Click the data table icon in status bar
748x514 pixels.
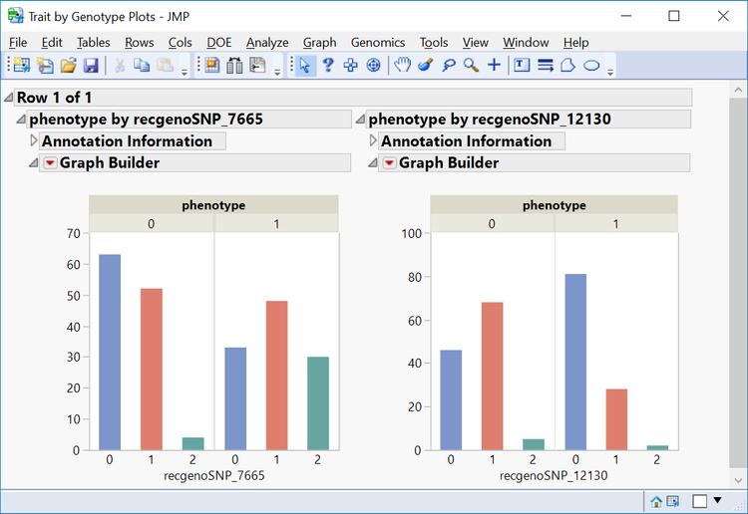click(672, 501)
